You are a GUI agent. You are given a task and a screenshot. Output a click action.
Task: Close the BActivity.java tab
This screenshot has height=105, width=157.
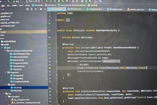[x=83, y=9]
